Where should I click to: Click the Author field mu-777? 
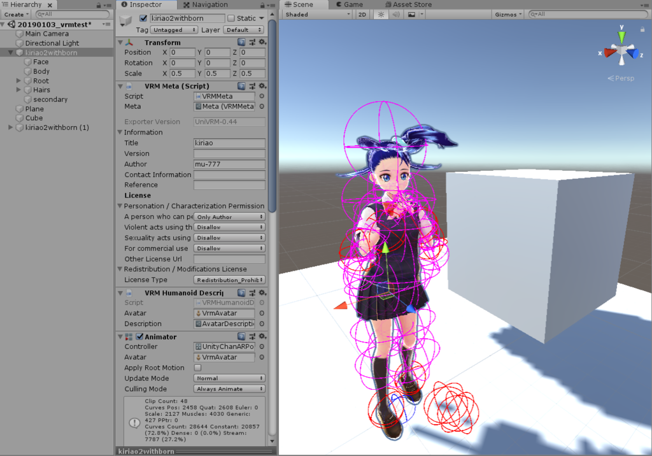pyautogui.click(x=229, y=164)
